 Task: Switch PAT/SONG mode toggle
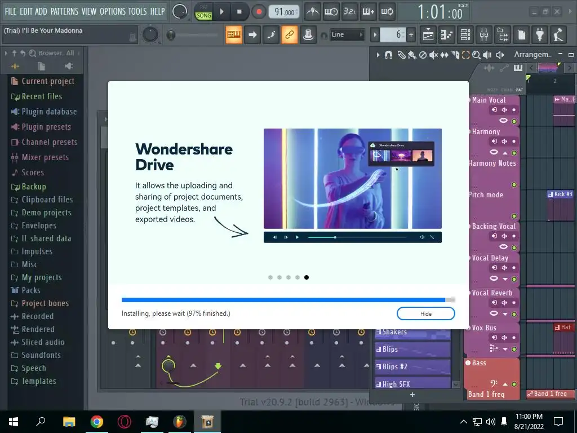[x=203, y=12]
